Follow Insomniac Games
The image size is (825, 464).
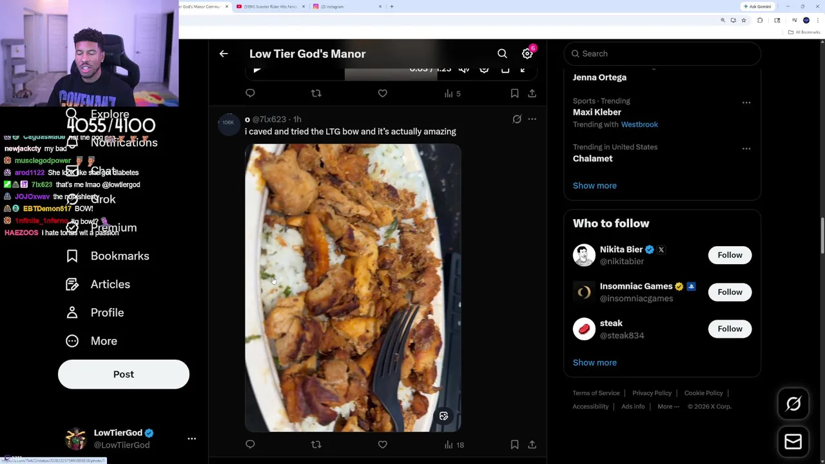click(730, 292)
